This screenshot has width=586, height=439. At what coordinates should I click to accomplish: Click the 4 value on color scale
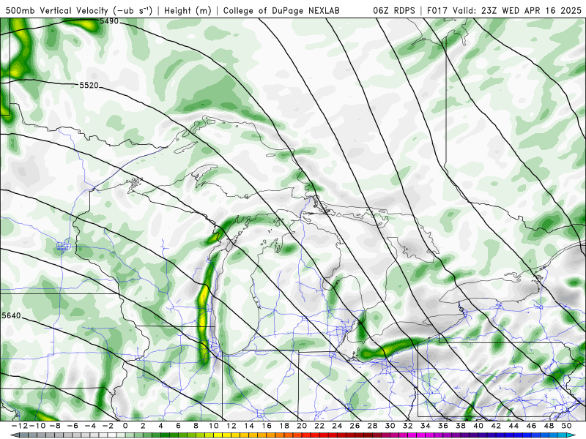pos(160,426)
